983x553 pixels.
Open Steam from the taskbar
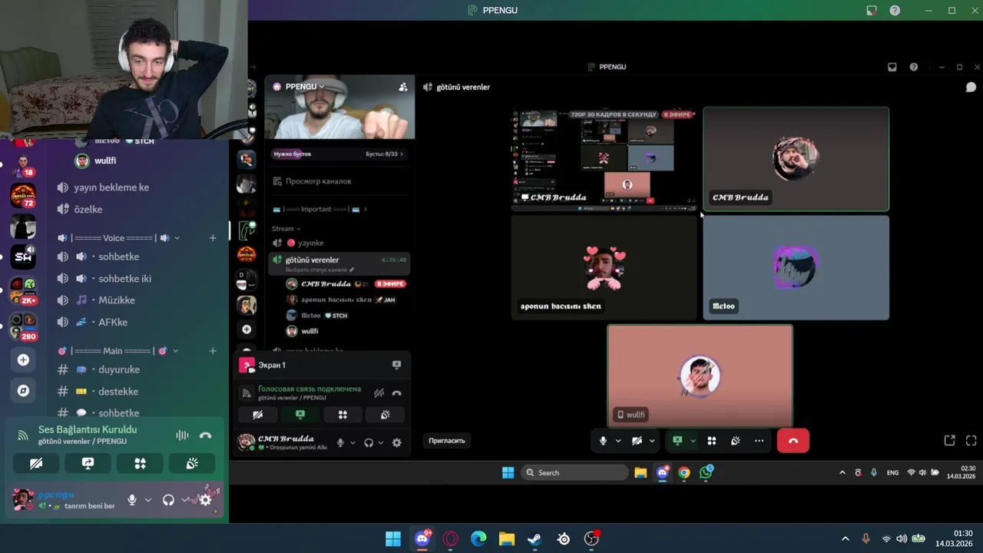(535, 539)
